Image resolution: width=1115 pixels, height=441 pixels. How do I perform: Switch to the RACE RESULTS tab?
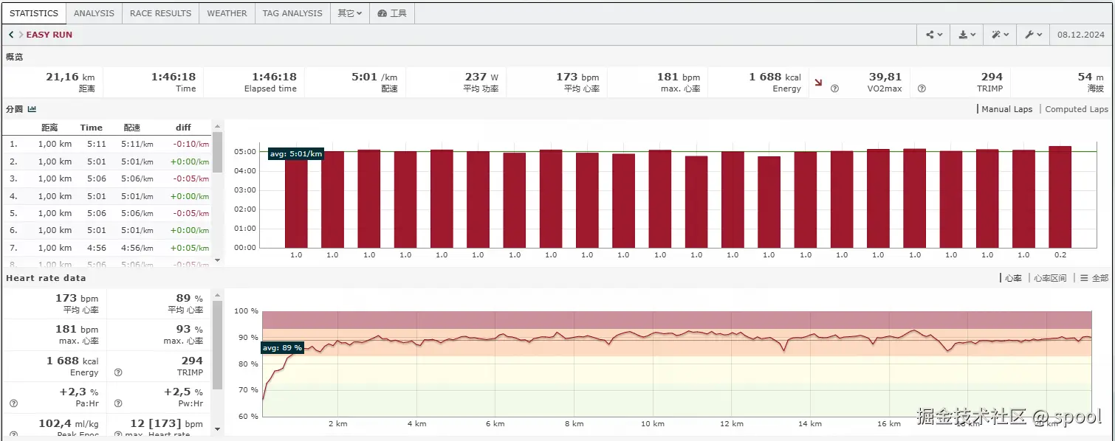[160, 13]
